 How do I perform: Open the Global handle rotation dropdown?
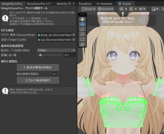[106, 9]
